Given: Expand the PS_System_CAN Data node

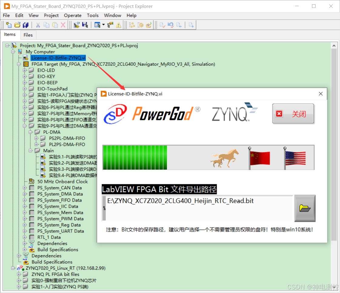Looking at the screenshot, I should click(x=25, y=188).
